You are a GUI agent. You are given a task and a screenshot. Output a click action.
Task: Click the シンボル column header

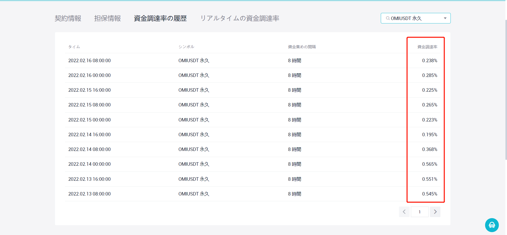(x=186, y=47)
